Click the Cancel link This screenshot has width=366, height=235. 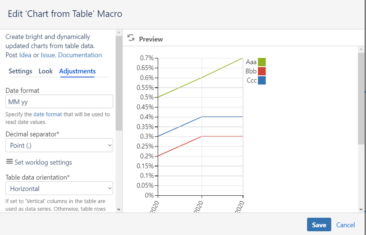click(x=345, y=225)
